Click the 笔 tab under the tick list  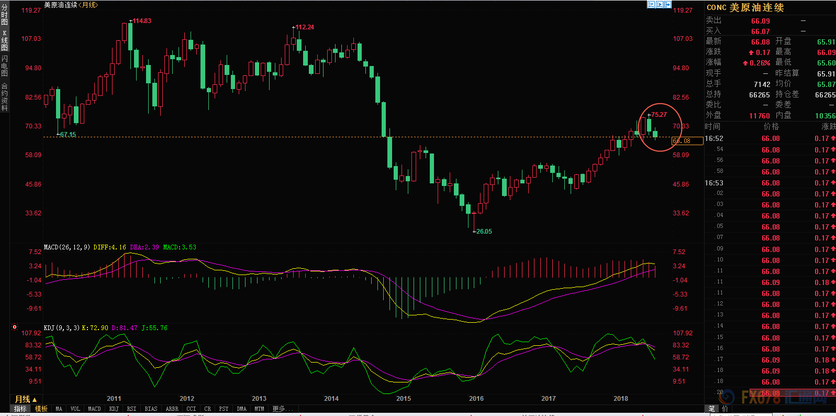point(711,409)
